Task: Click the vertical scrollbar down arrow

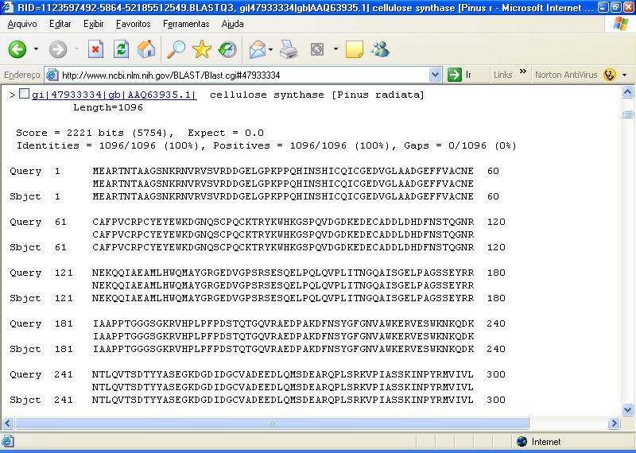Action: 627,409
